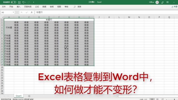Select row 10 header
Viewport: 178px width, 100px height.
(2, 44)
